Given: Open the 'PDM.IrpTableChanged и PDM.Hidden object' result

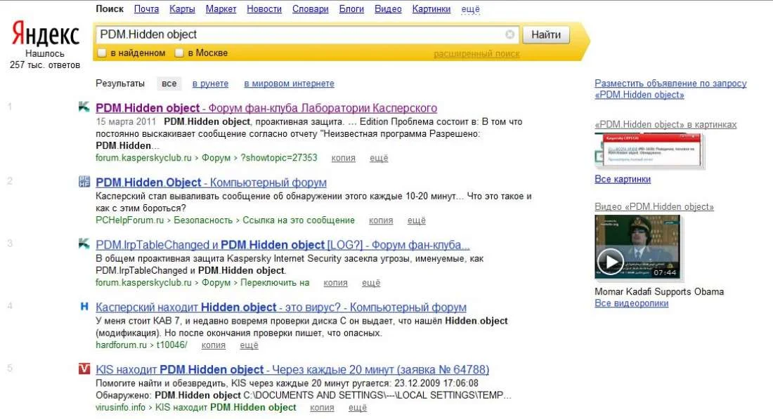Looking at the screenshot, I should tap(282, 245).
